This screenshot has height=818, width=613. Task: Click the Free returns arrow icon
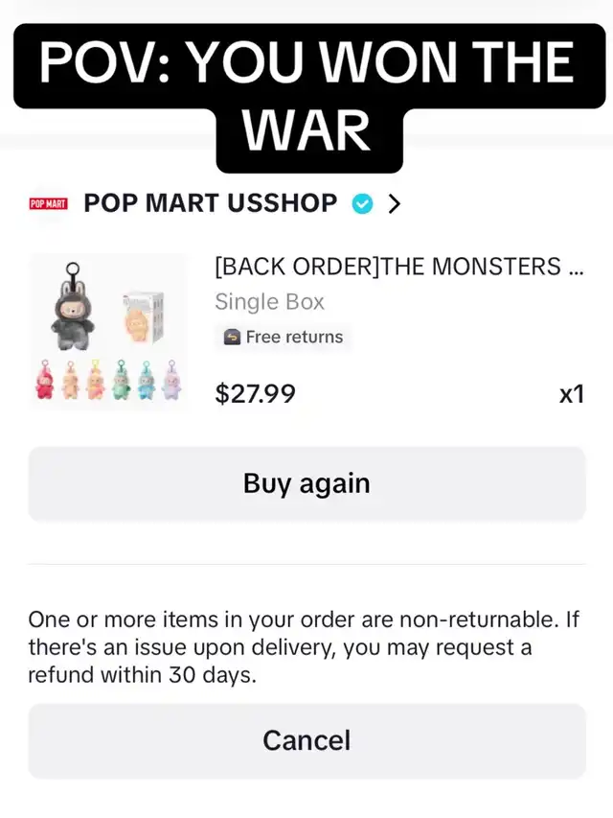232,337
